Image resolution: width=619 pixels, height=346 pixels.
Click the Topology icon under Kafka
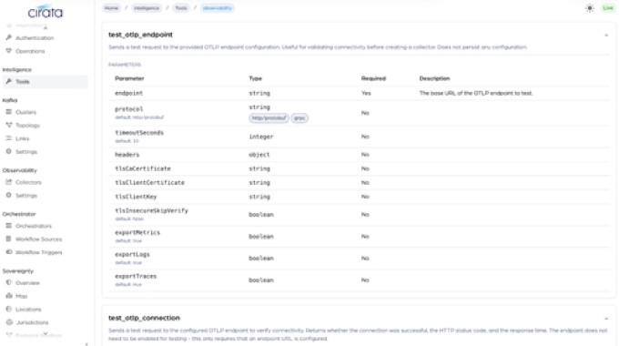point(9,126)
